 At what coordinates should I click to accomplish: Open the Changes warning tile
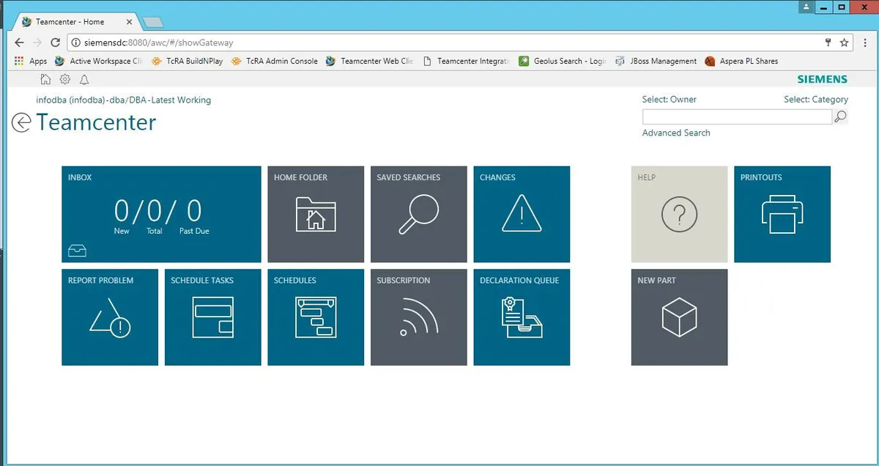pos(522,214)
